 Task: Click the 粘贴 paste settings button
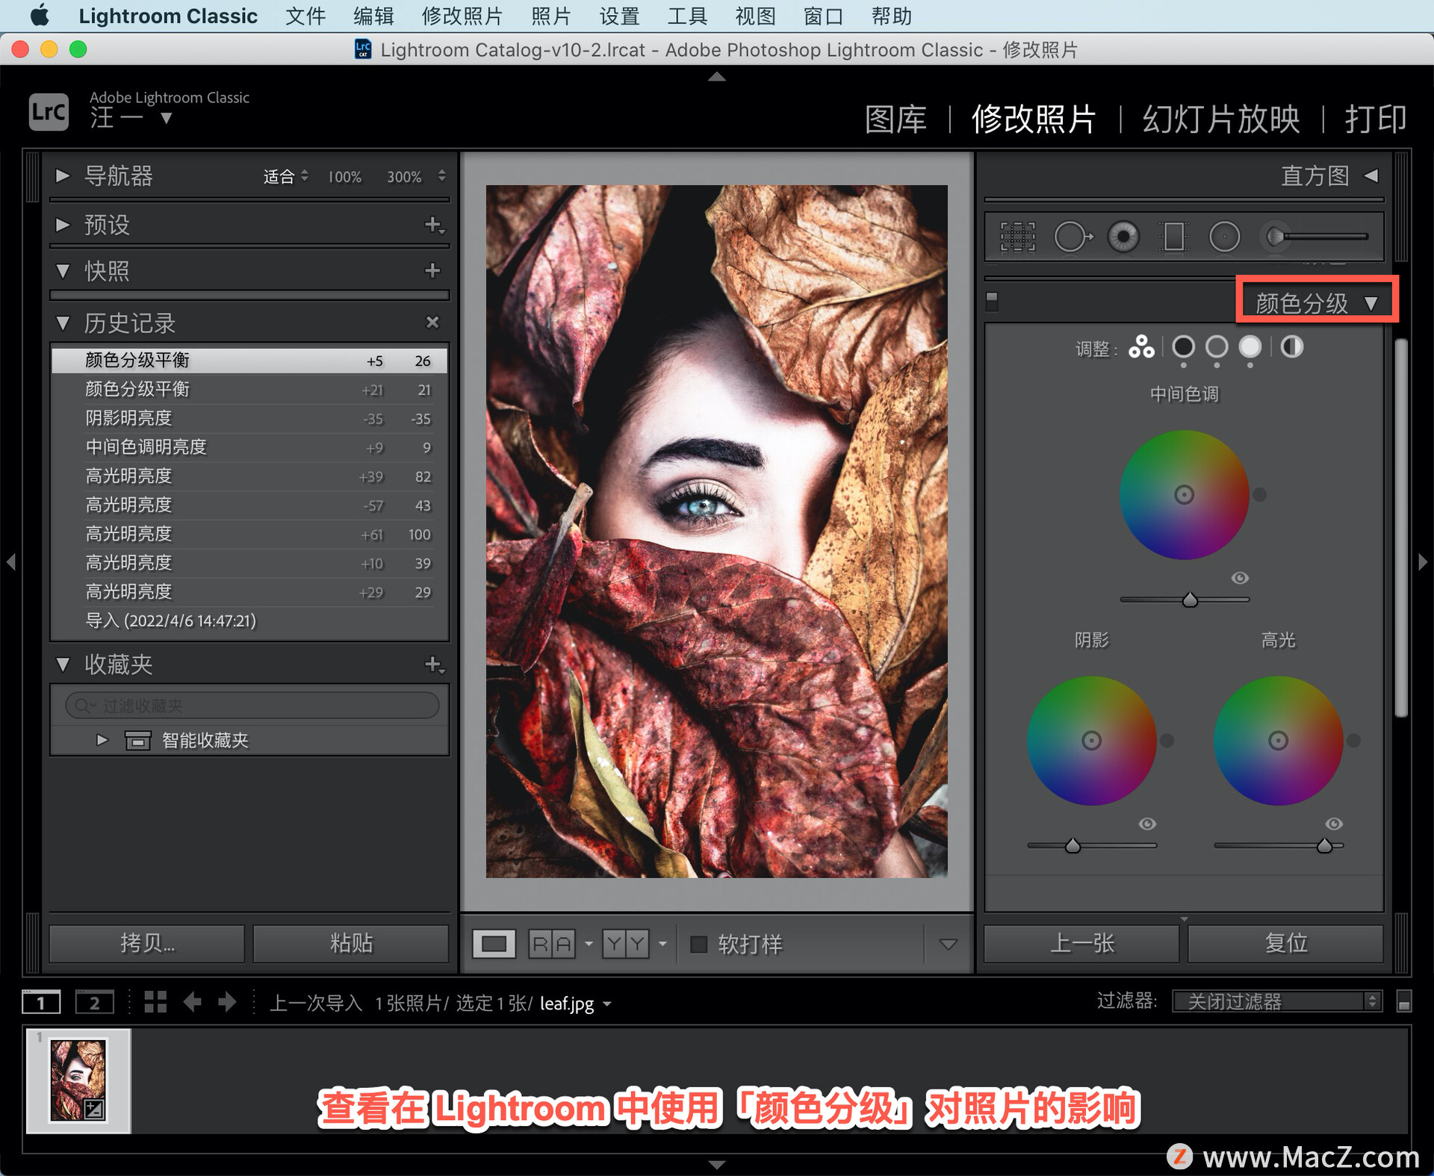pos(351,943)
